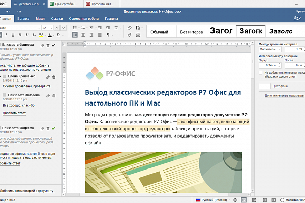Image resolution: width=305 pixels, height=203 pixels.
Task: Insert a numbered list
Action: (83, 28)
